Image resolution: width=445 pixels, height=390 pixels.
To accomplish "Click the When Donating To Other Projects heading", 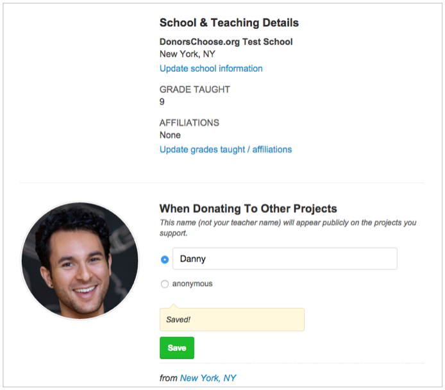I will click(x=248, y=208).
